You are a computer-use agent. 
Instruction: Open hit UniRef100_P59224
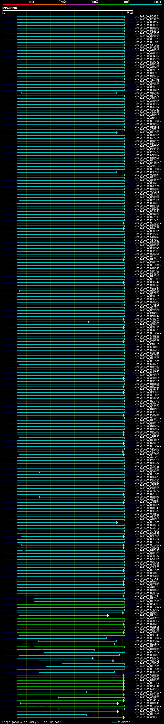click(147, 17)
